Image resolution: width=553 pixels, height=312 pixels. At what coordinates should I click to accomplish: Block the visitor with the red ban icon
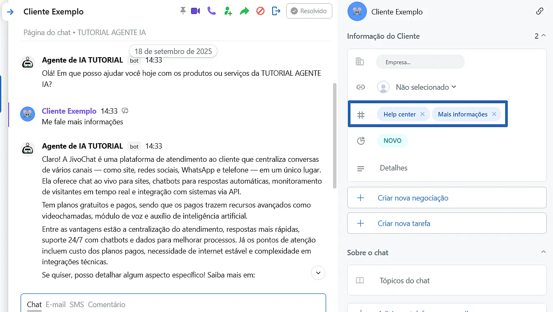tap(260, 11)
